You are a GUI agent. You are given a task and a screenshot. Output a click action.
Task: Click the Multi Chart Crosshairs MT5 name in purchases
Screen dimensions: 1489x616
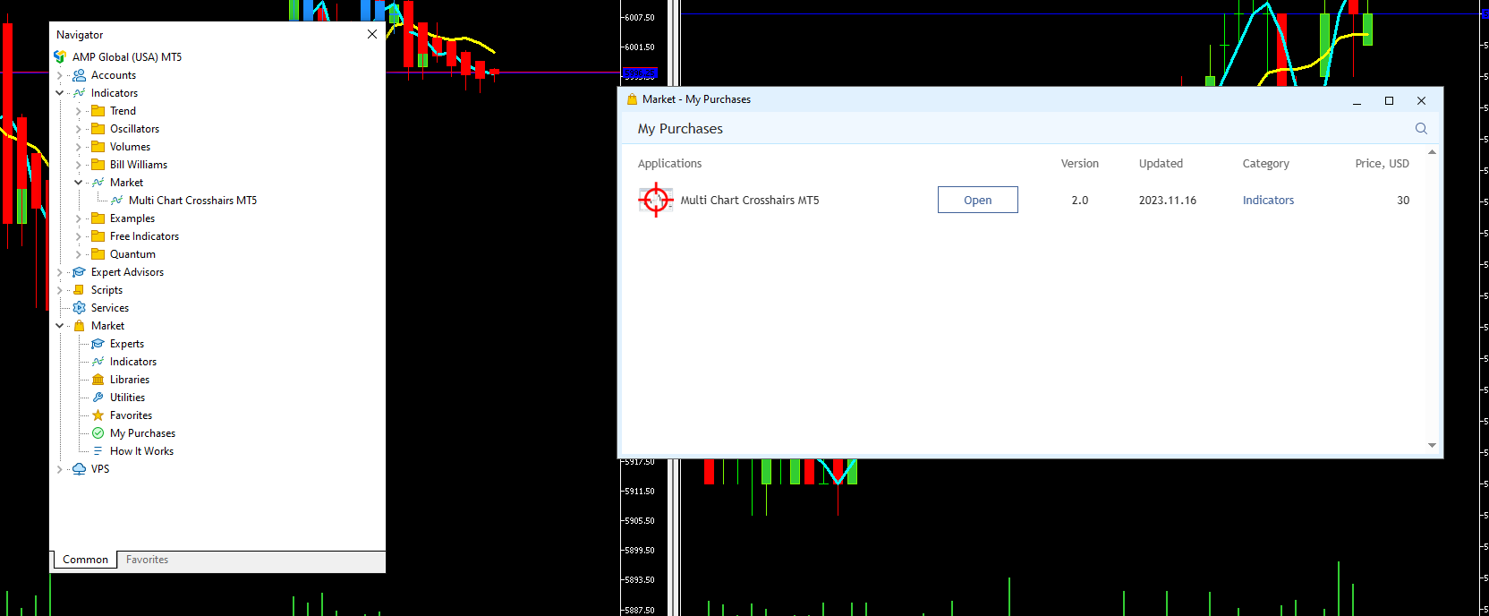tap(749, 201)
